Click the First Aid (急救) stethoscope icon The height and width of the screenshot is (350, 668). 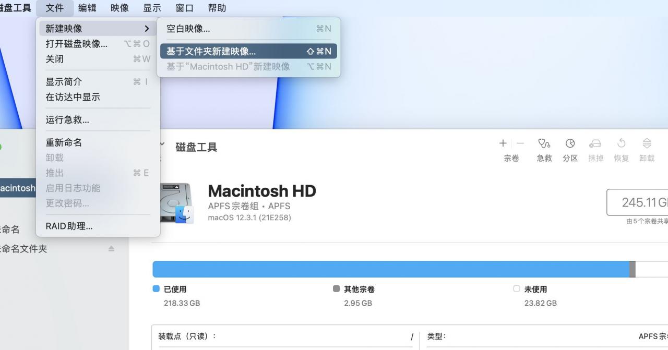pyautogui.click(x=544, y=143)
